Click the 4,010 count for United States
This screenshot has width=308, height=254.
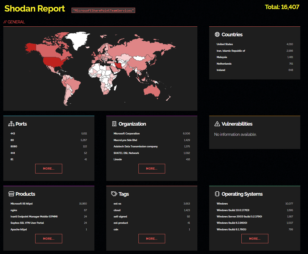(290, 44)
